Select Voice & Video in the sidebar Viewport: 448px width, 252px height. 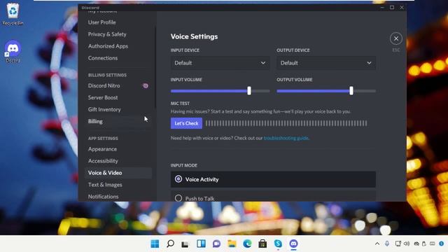coord(118,173)
